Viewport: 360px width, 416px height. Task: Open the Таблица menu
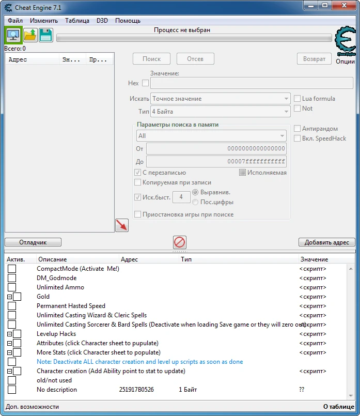click(77, 21)
